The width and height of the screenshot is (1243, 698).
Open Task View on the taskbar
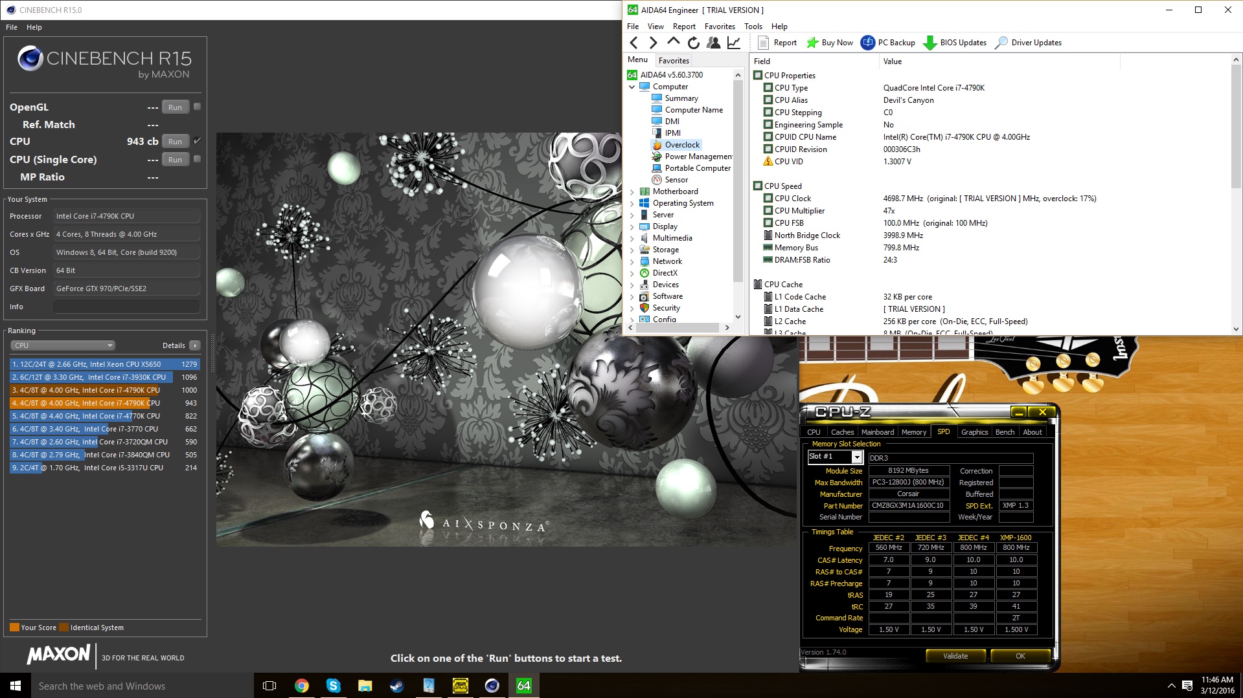pyautogui.click(x=269, y=686)
